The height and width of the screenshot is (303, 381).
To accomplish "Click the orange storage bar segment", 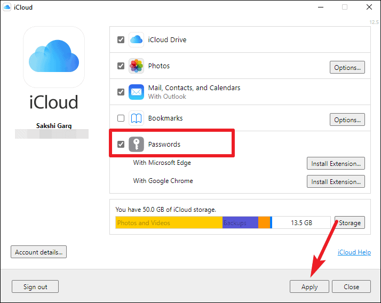I will point(264,222).
